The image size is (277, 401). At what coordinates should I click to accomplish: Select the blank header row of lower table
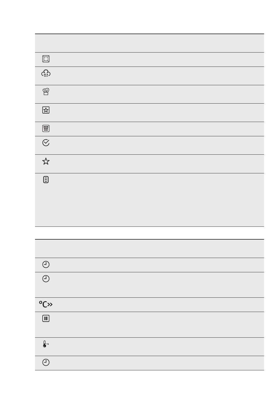pyautogui.click(x=149, y=249)
